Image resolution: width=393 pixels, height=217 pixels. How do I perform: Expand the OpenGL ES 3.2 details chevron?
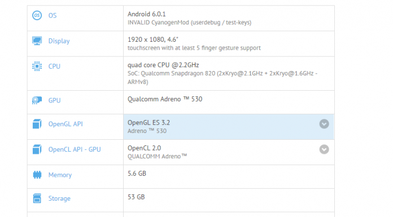[324, 124]
